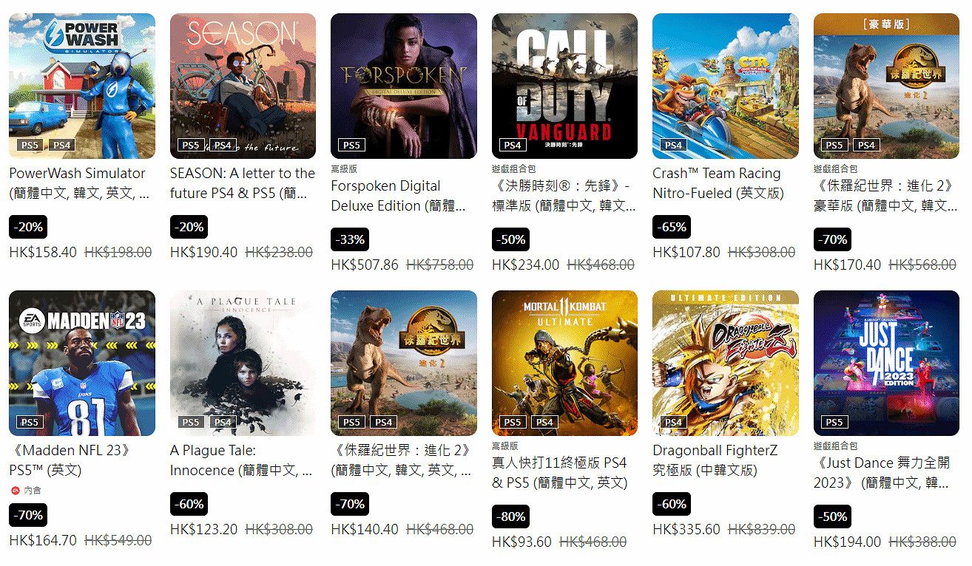Click the HK$194.00 price of Just Dance 2023

[x=848, y=542]
